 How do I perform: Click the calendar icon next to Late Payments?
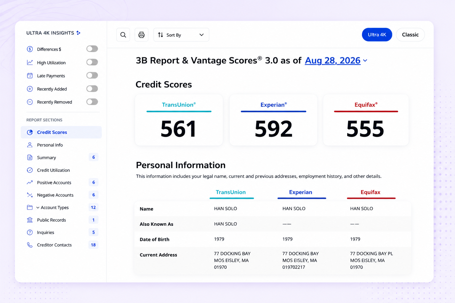point(30,75)
